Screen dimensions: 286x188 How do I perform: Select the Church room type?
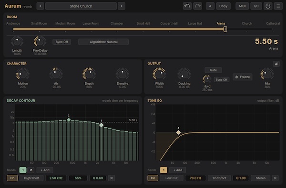pos(247,23)
